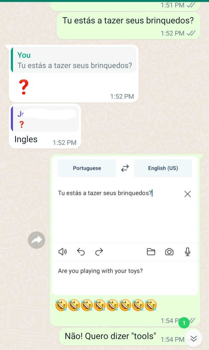Image resolution: width=209 pixels, height=350 pixels.
Task: Tap the double-chevron scroll to bottom button
Action: click(194, 339)
